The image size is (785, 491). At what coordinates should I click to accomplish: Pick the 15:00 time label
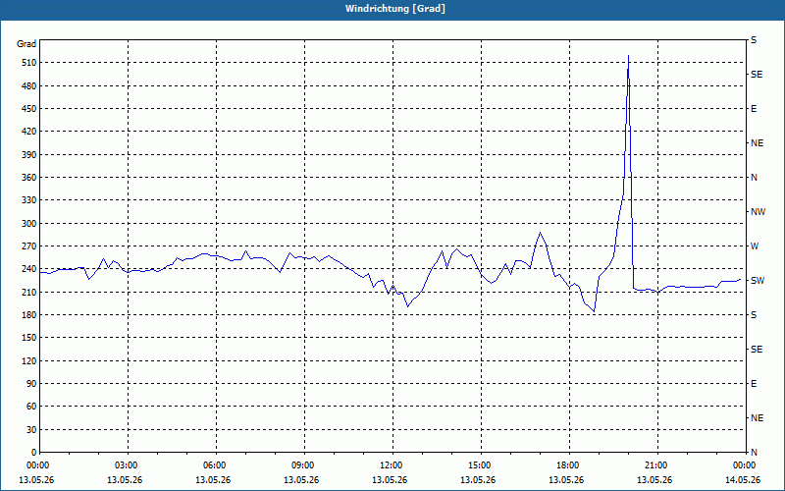(481, 465)
